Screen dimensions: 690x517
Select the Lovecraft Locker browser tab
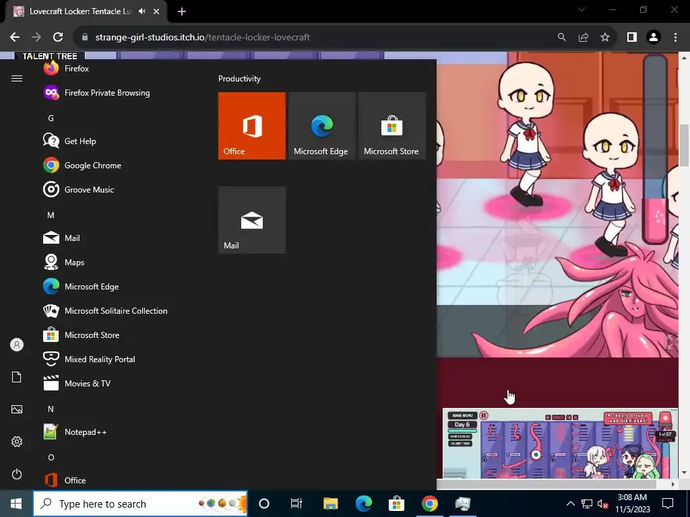[x=86, y=11]
